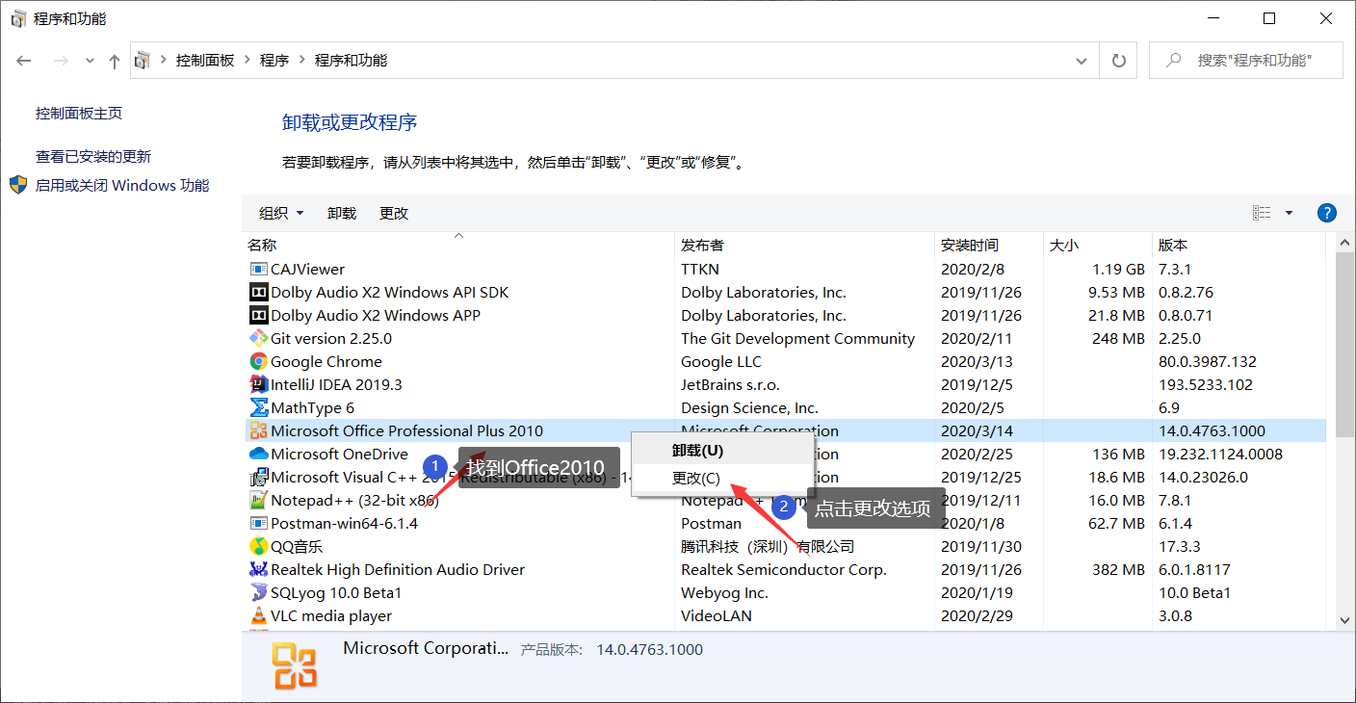Click the IntelliJ IDEA 2019.3 icon
Viewport: 1356px width, 703px height.
click(x=258, y=384)
